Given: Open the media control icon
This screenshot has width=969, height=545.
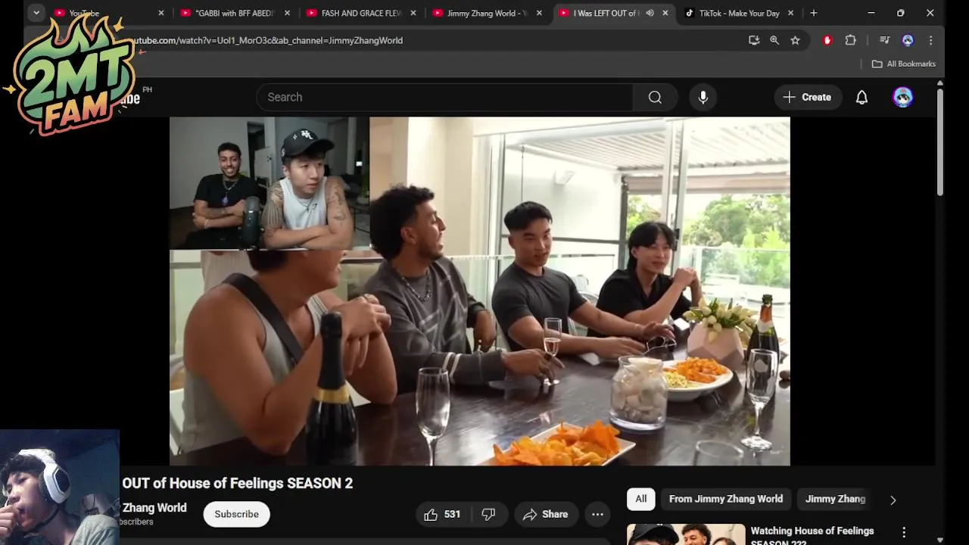Looking at the screenshot, I should tap(884, 40).
